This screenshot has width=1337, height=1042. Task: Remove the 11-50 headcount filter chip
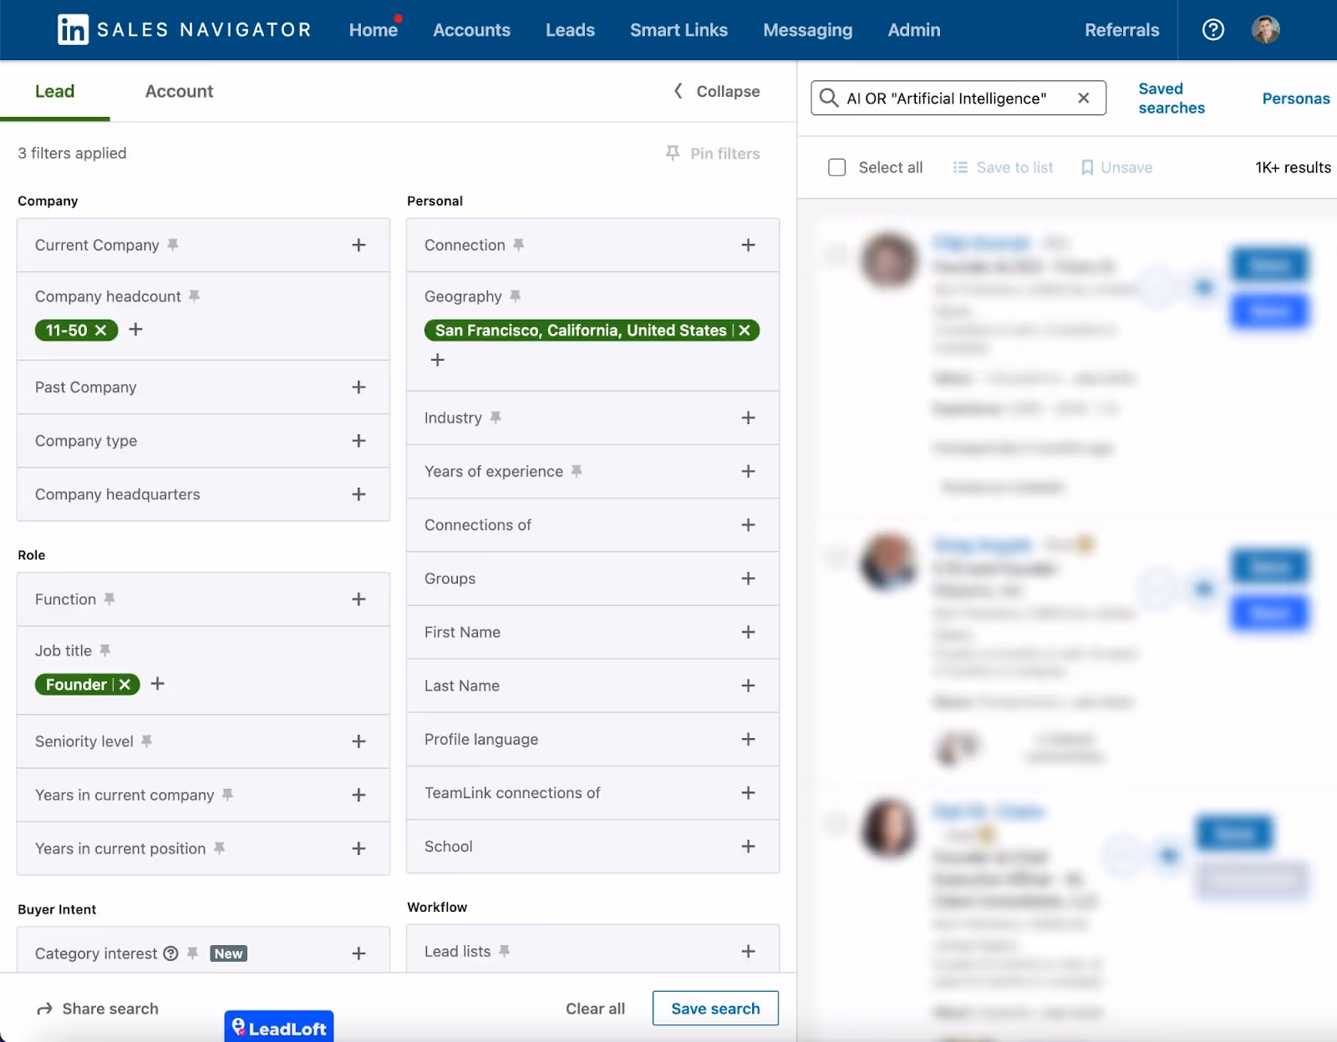tap(100, 330)
